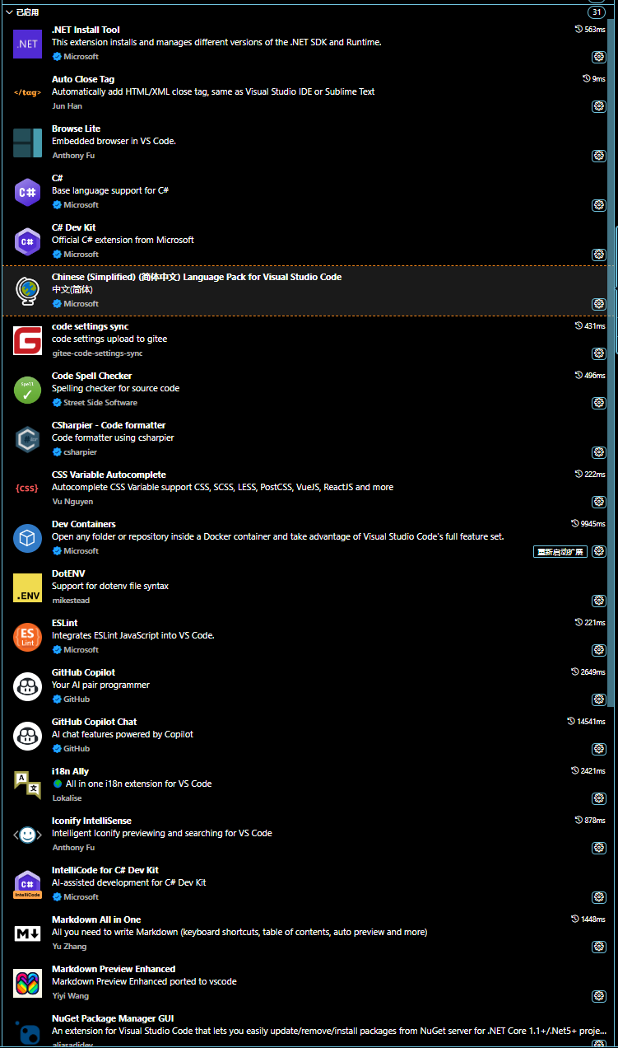Click publisher name Yu Zhang
The width and height of the screenshot is (618, 1048).
coord(68,947)
